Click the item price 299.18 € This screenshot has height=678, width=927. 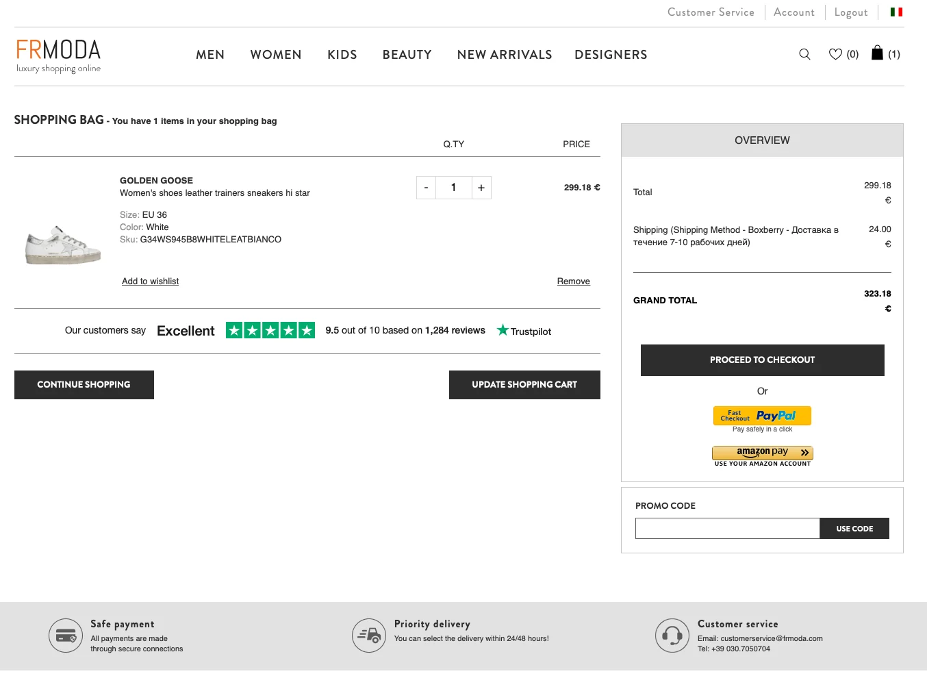[582, 188]
